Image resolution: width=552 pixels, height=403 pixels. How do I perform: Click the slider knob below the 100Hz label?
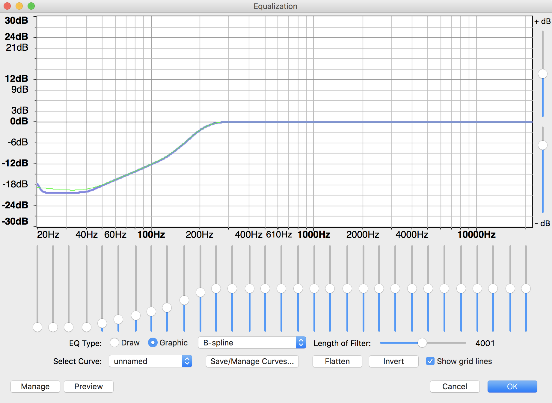pyautogui.click(x=151, y=312)
